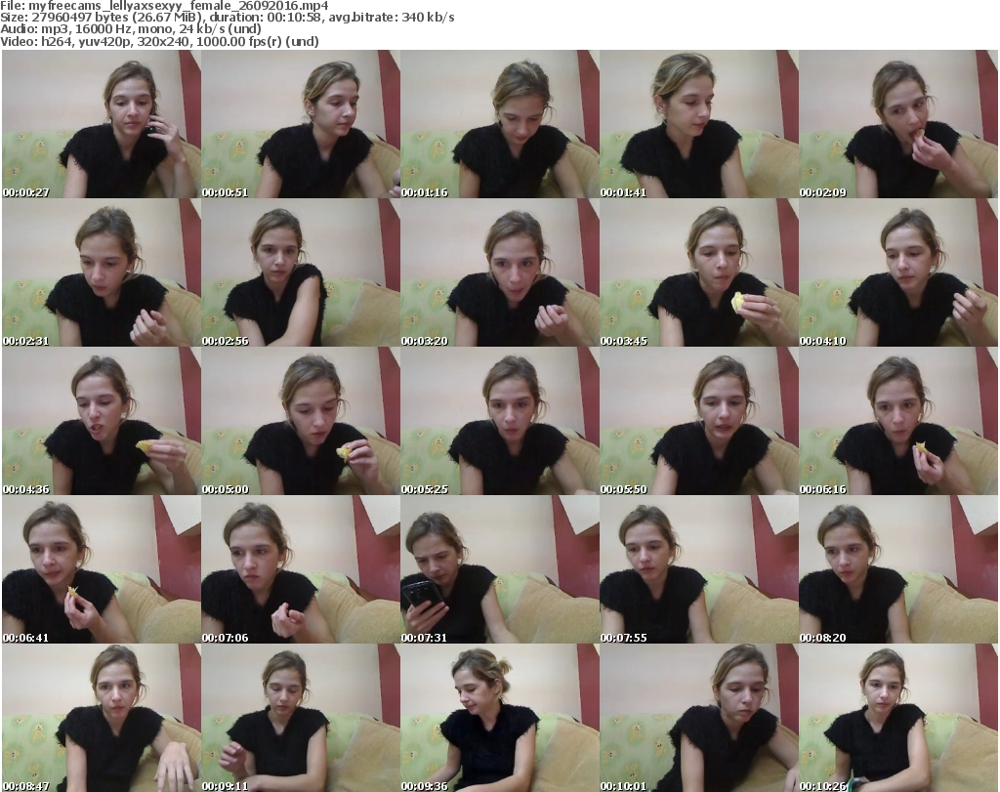1000x792 pixels.
Task: Select the thumbnail timestamped 00:00:27
Action: pos(102,124)
